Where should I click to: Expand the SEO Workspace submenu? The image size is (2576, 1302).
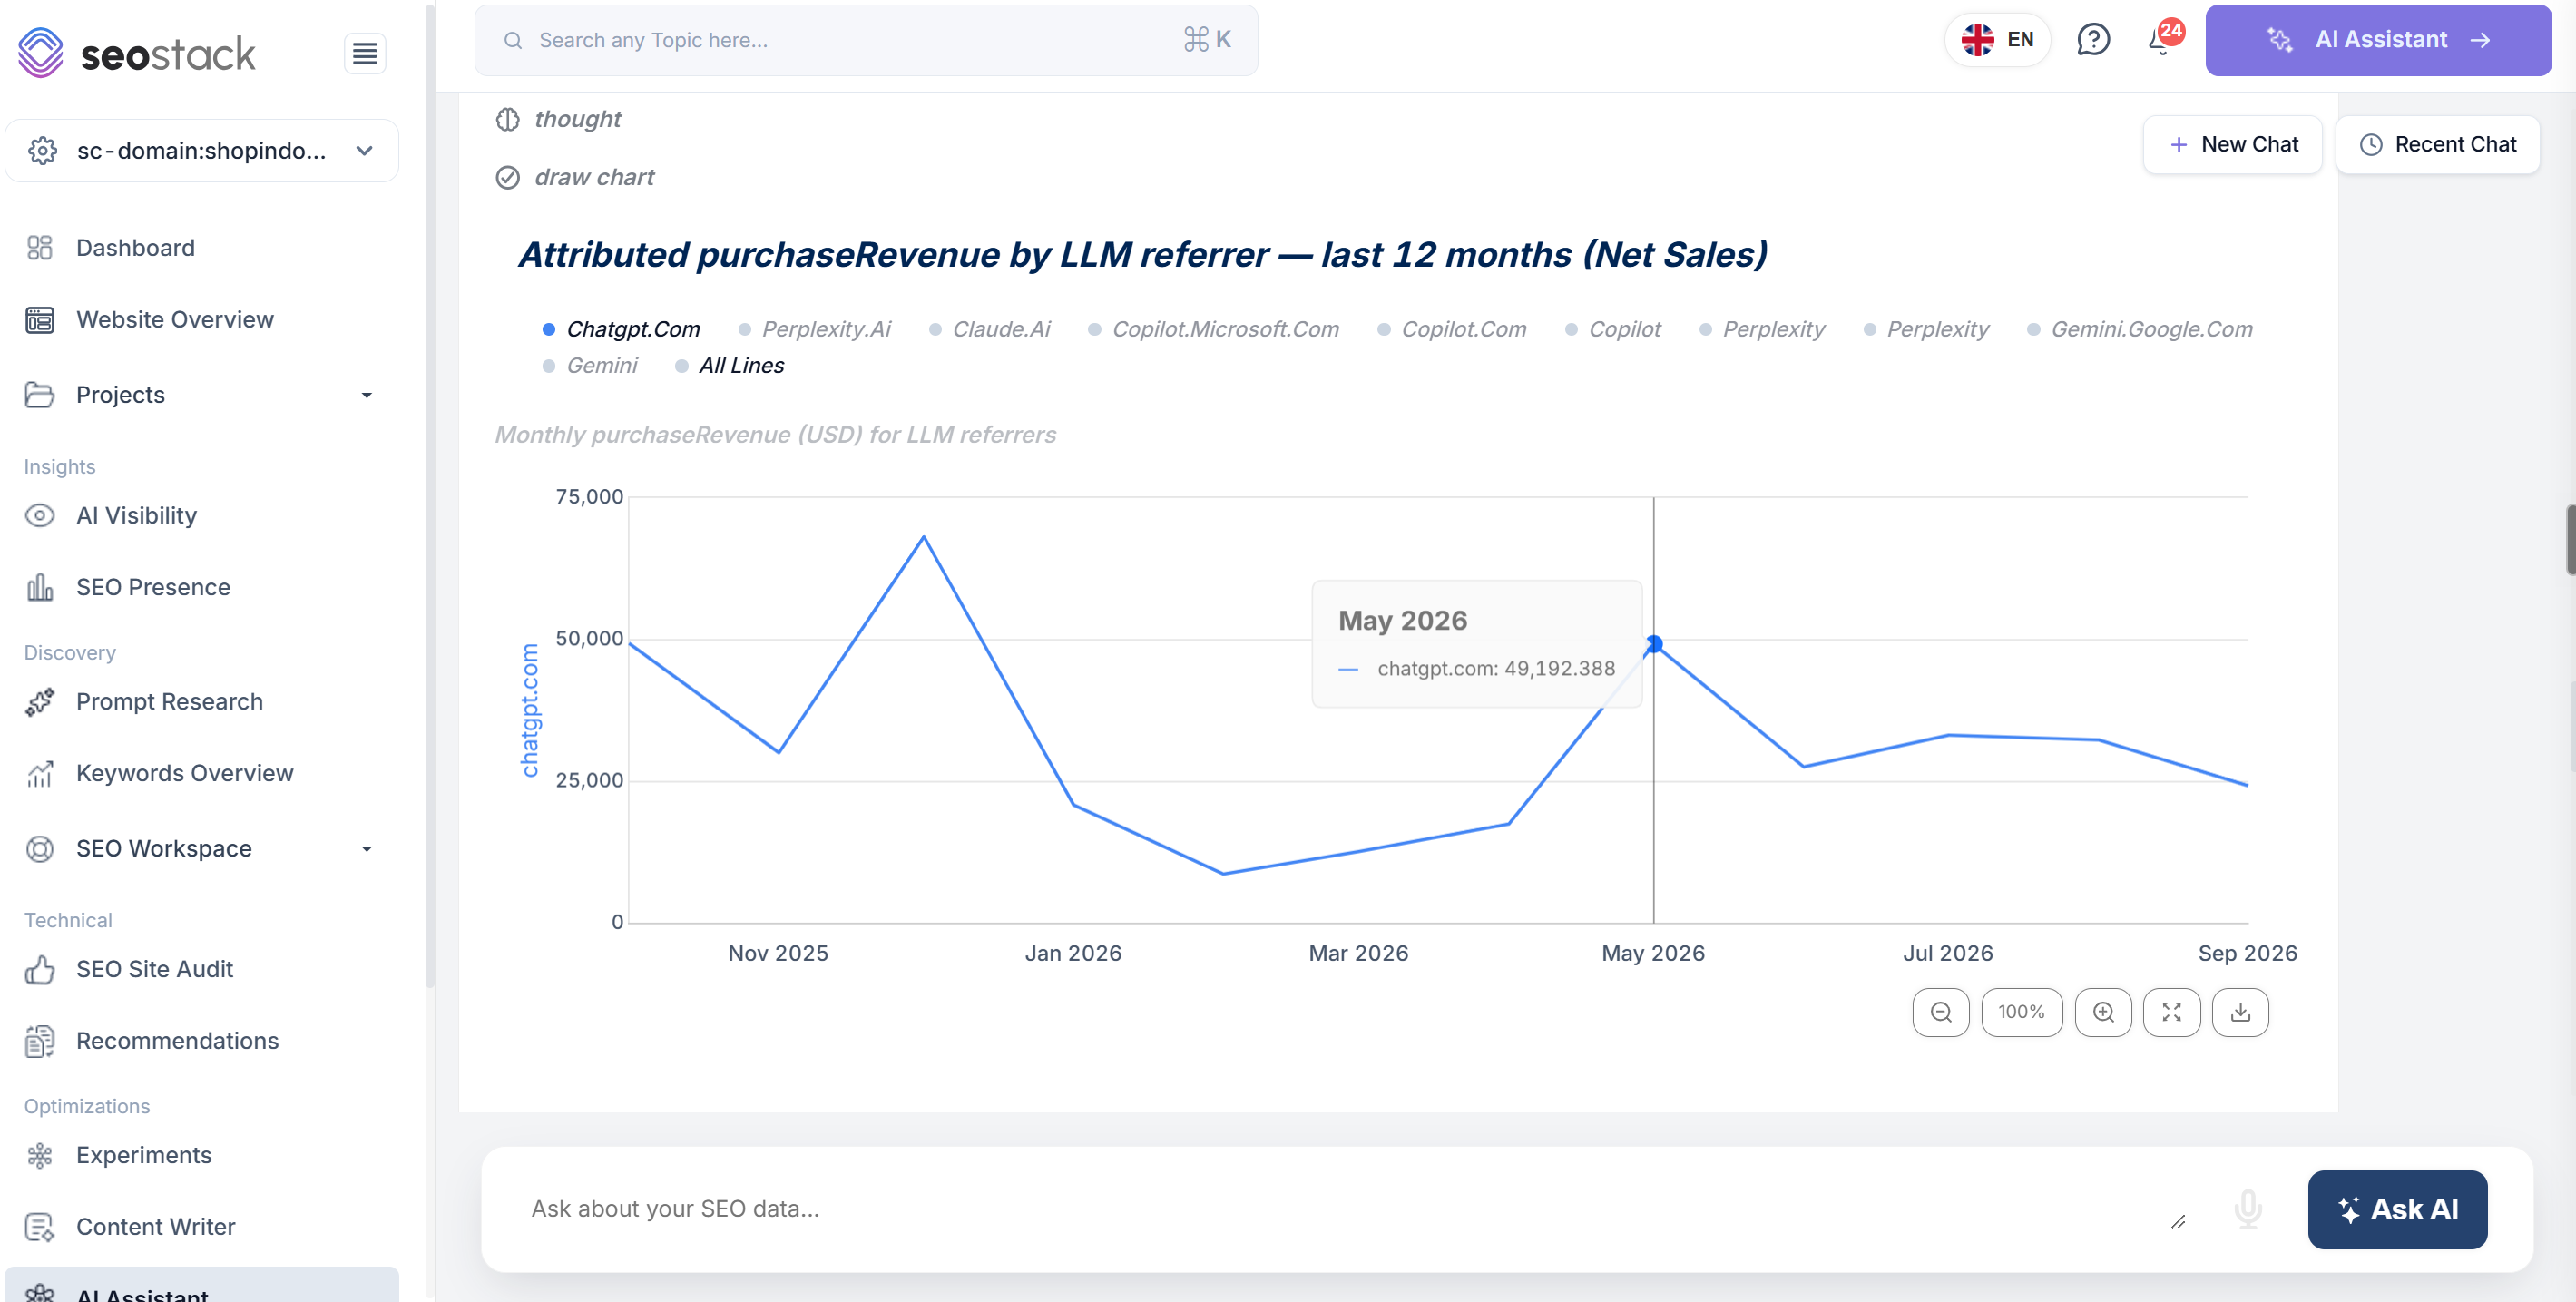tap(367, 849)
